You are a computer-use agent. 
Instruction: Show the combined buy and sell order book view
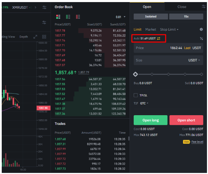coord(58,17)
